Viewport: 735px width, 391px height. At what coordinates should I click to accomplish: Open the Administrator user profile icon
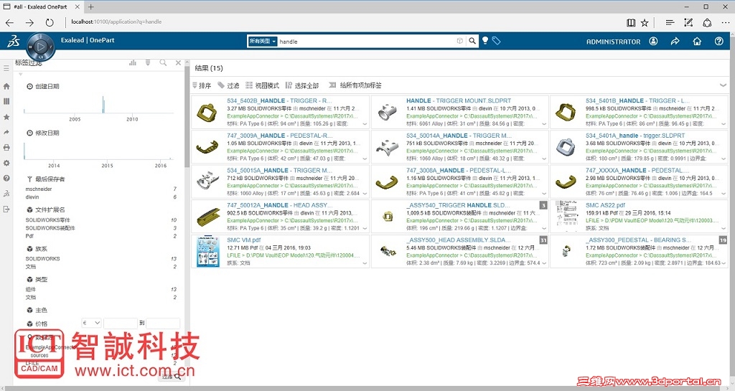coord(653,41)
